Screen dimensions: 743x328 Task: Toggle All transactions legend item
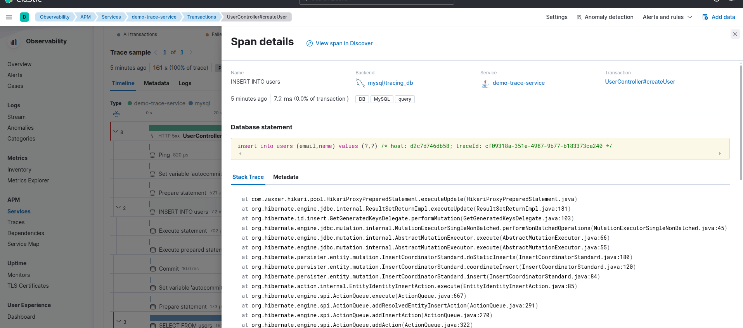tap(137, 34)
